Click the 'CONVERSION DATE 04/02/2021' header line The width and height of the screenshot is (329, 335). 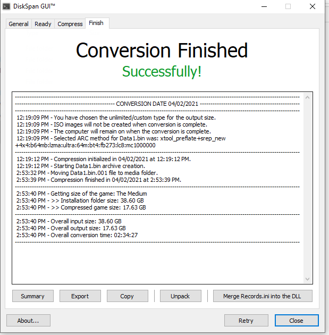[x=157, y=104]
